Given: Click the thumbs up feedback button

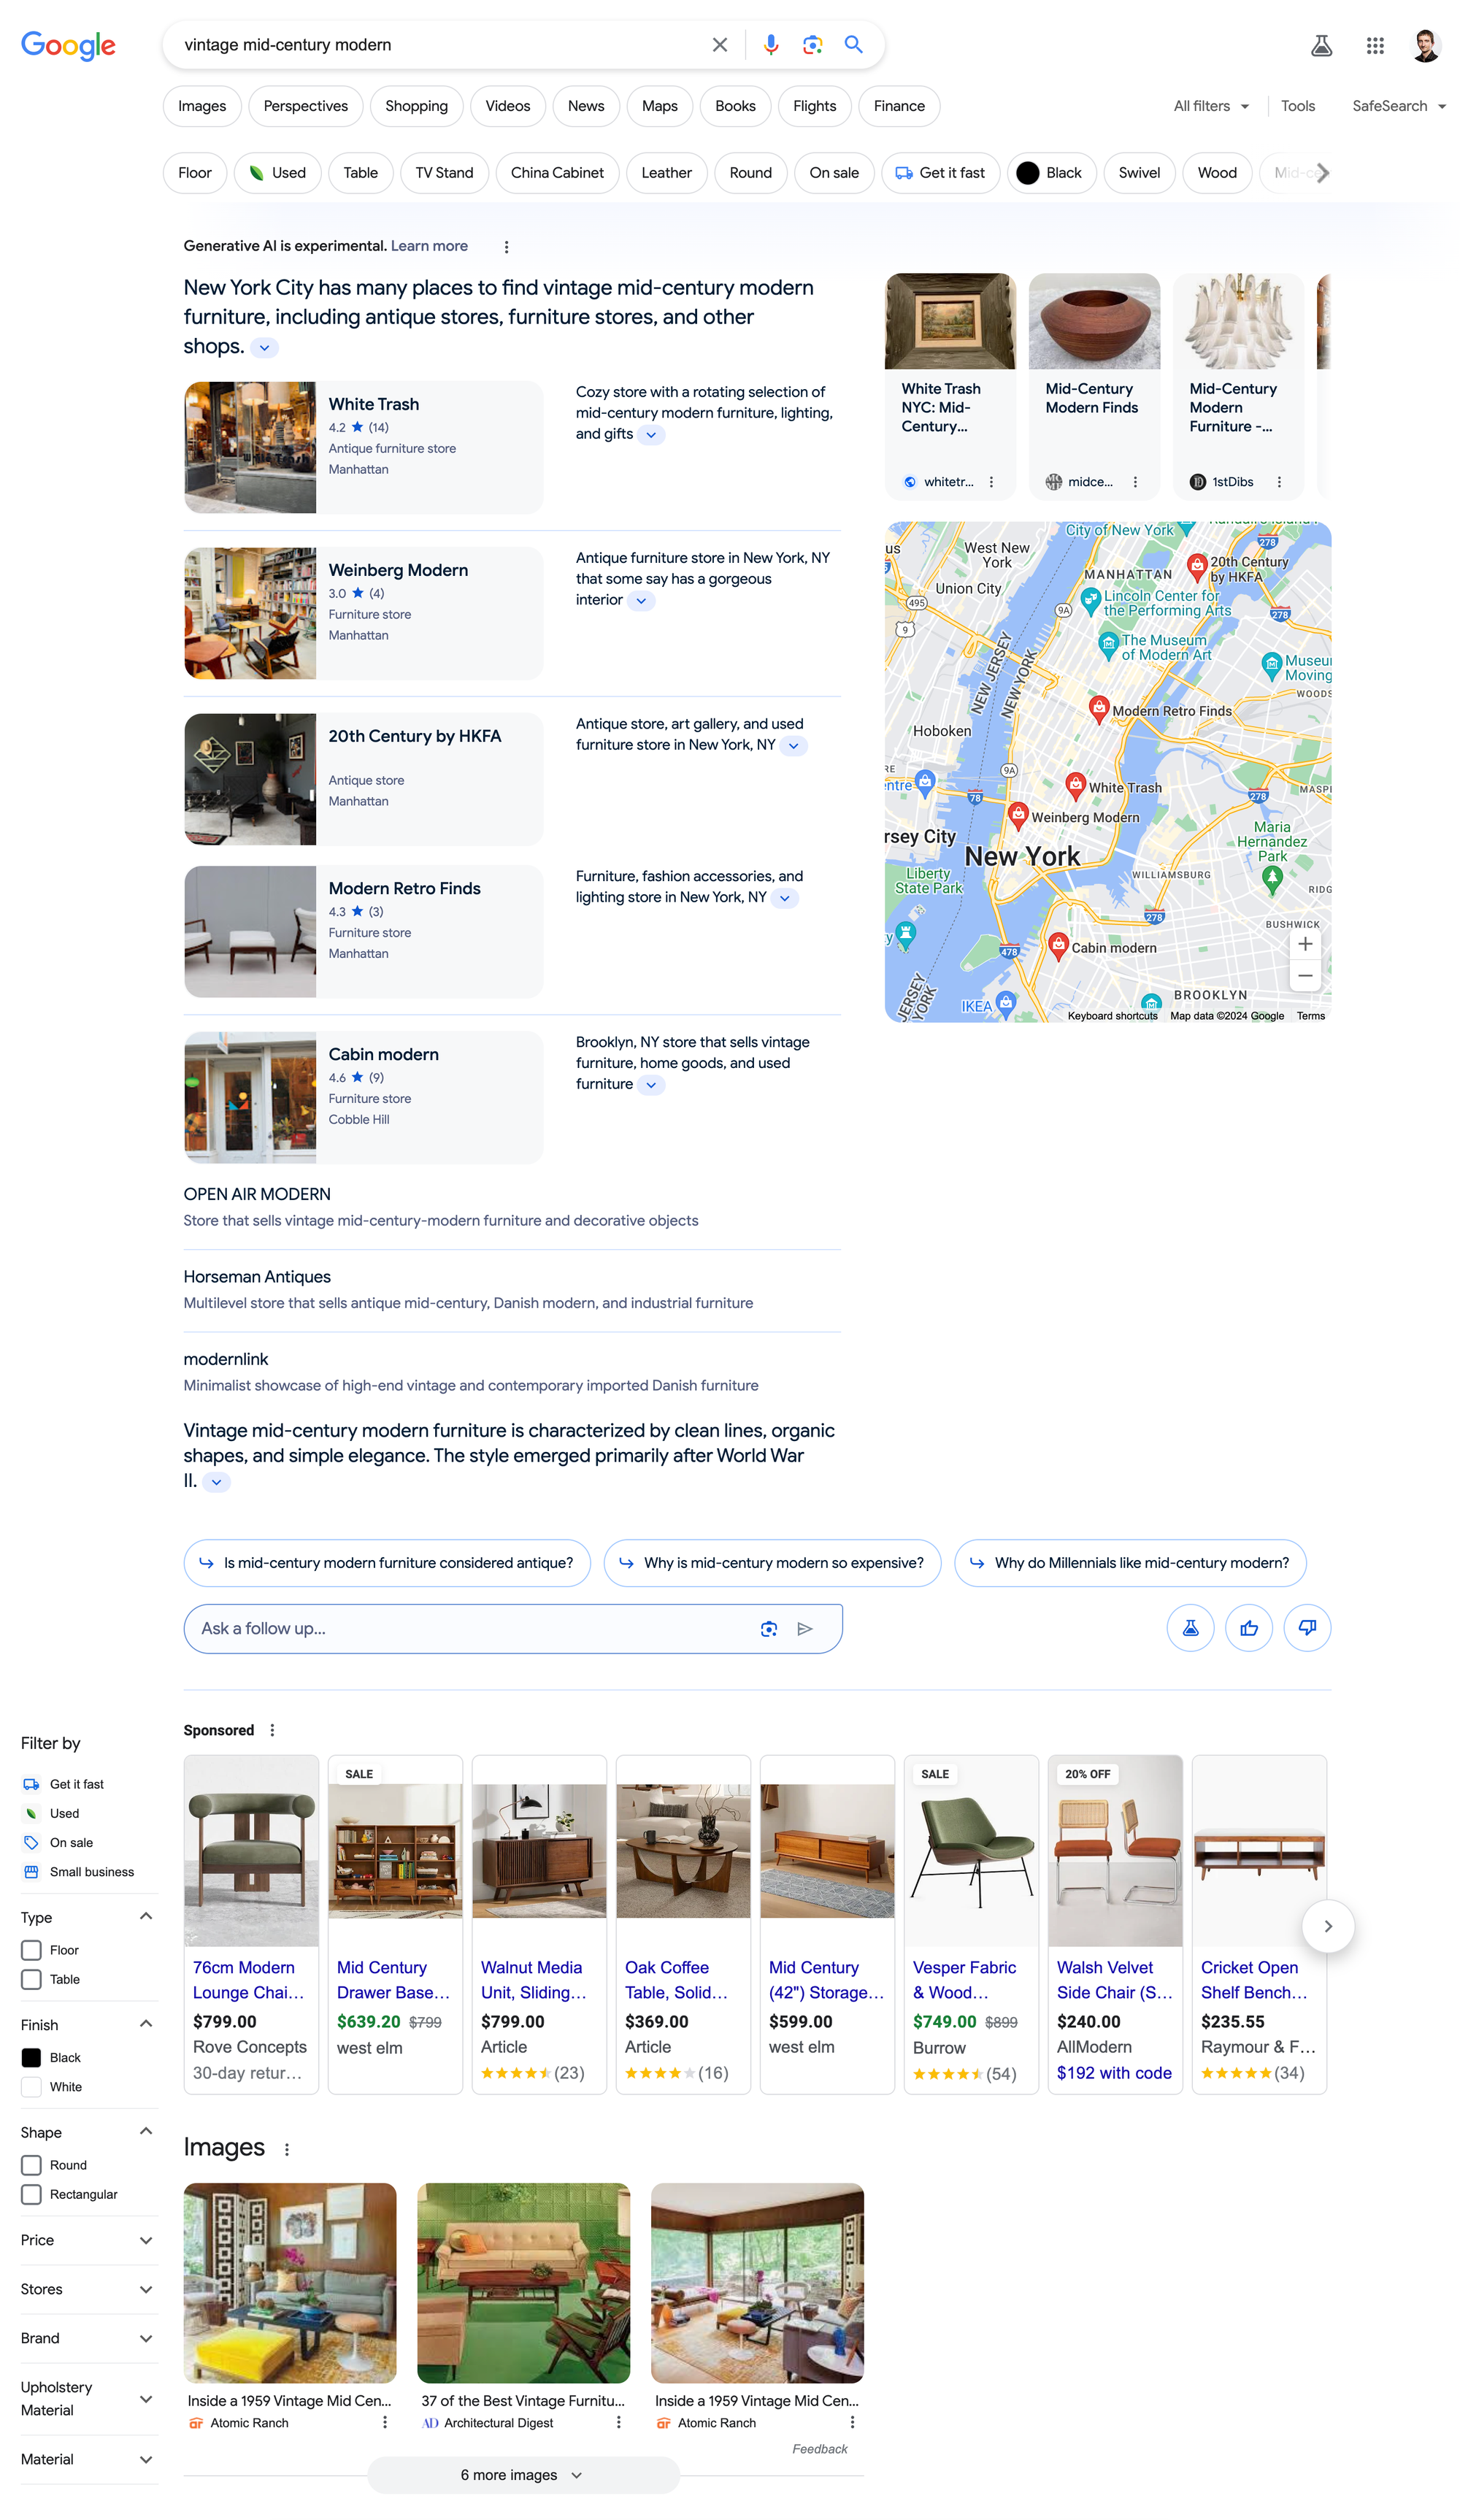Looking at the screenshot, I should [1249, 1629].
